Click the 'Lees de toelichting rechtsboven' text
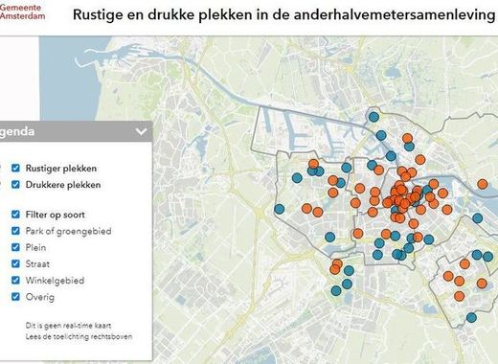 (79, 336)
